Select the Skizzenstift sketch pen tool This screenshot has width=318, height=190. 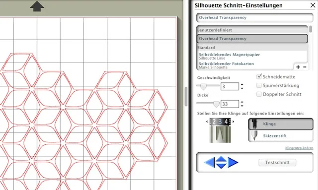[281, 136]
